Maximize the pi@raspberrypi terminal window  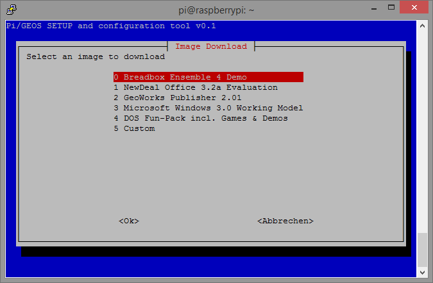pos(391,8)
